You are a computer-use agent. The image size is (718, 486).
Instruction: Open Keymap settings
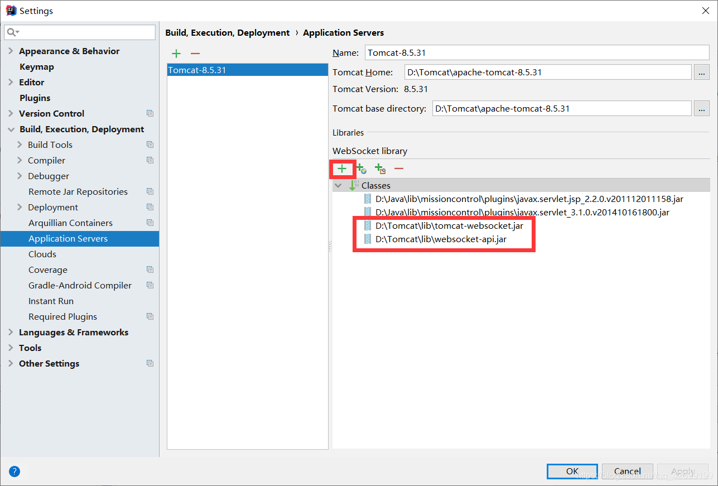click(37, 66)
